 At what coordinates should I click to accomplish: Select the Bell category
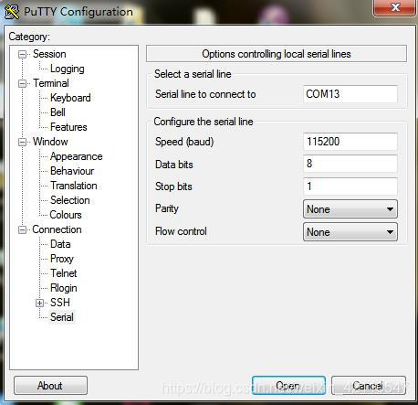(57, 112)
